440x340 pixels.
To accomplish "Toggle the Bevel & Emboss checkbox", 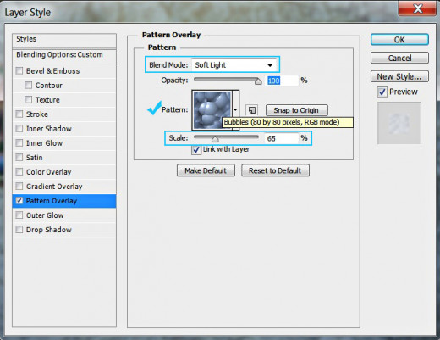I will pyautogui.click(x=19, y=70).
